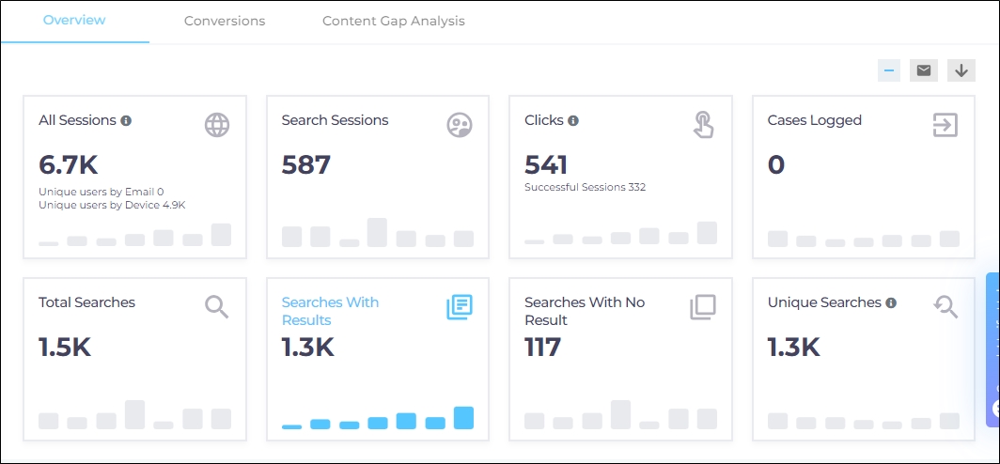Click the Searches With Results list icon
The height and width of the screenshot is (464, 1000).
point(460,307)
